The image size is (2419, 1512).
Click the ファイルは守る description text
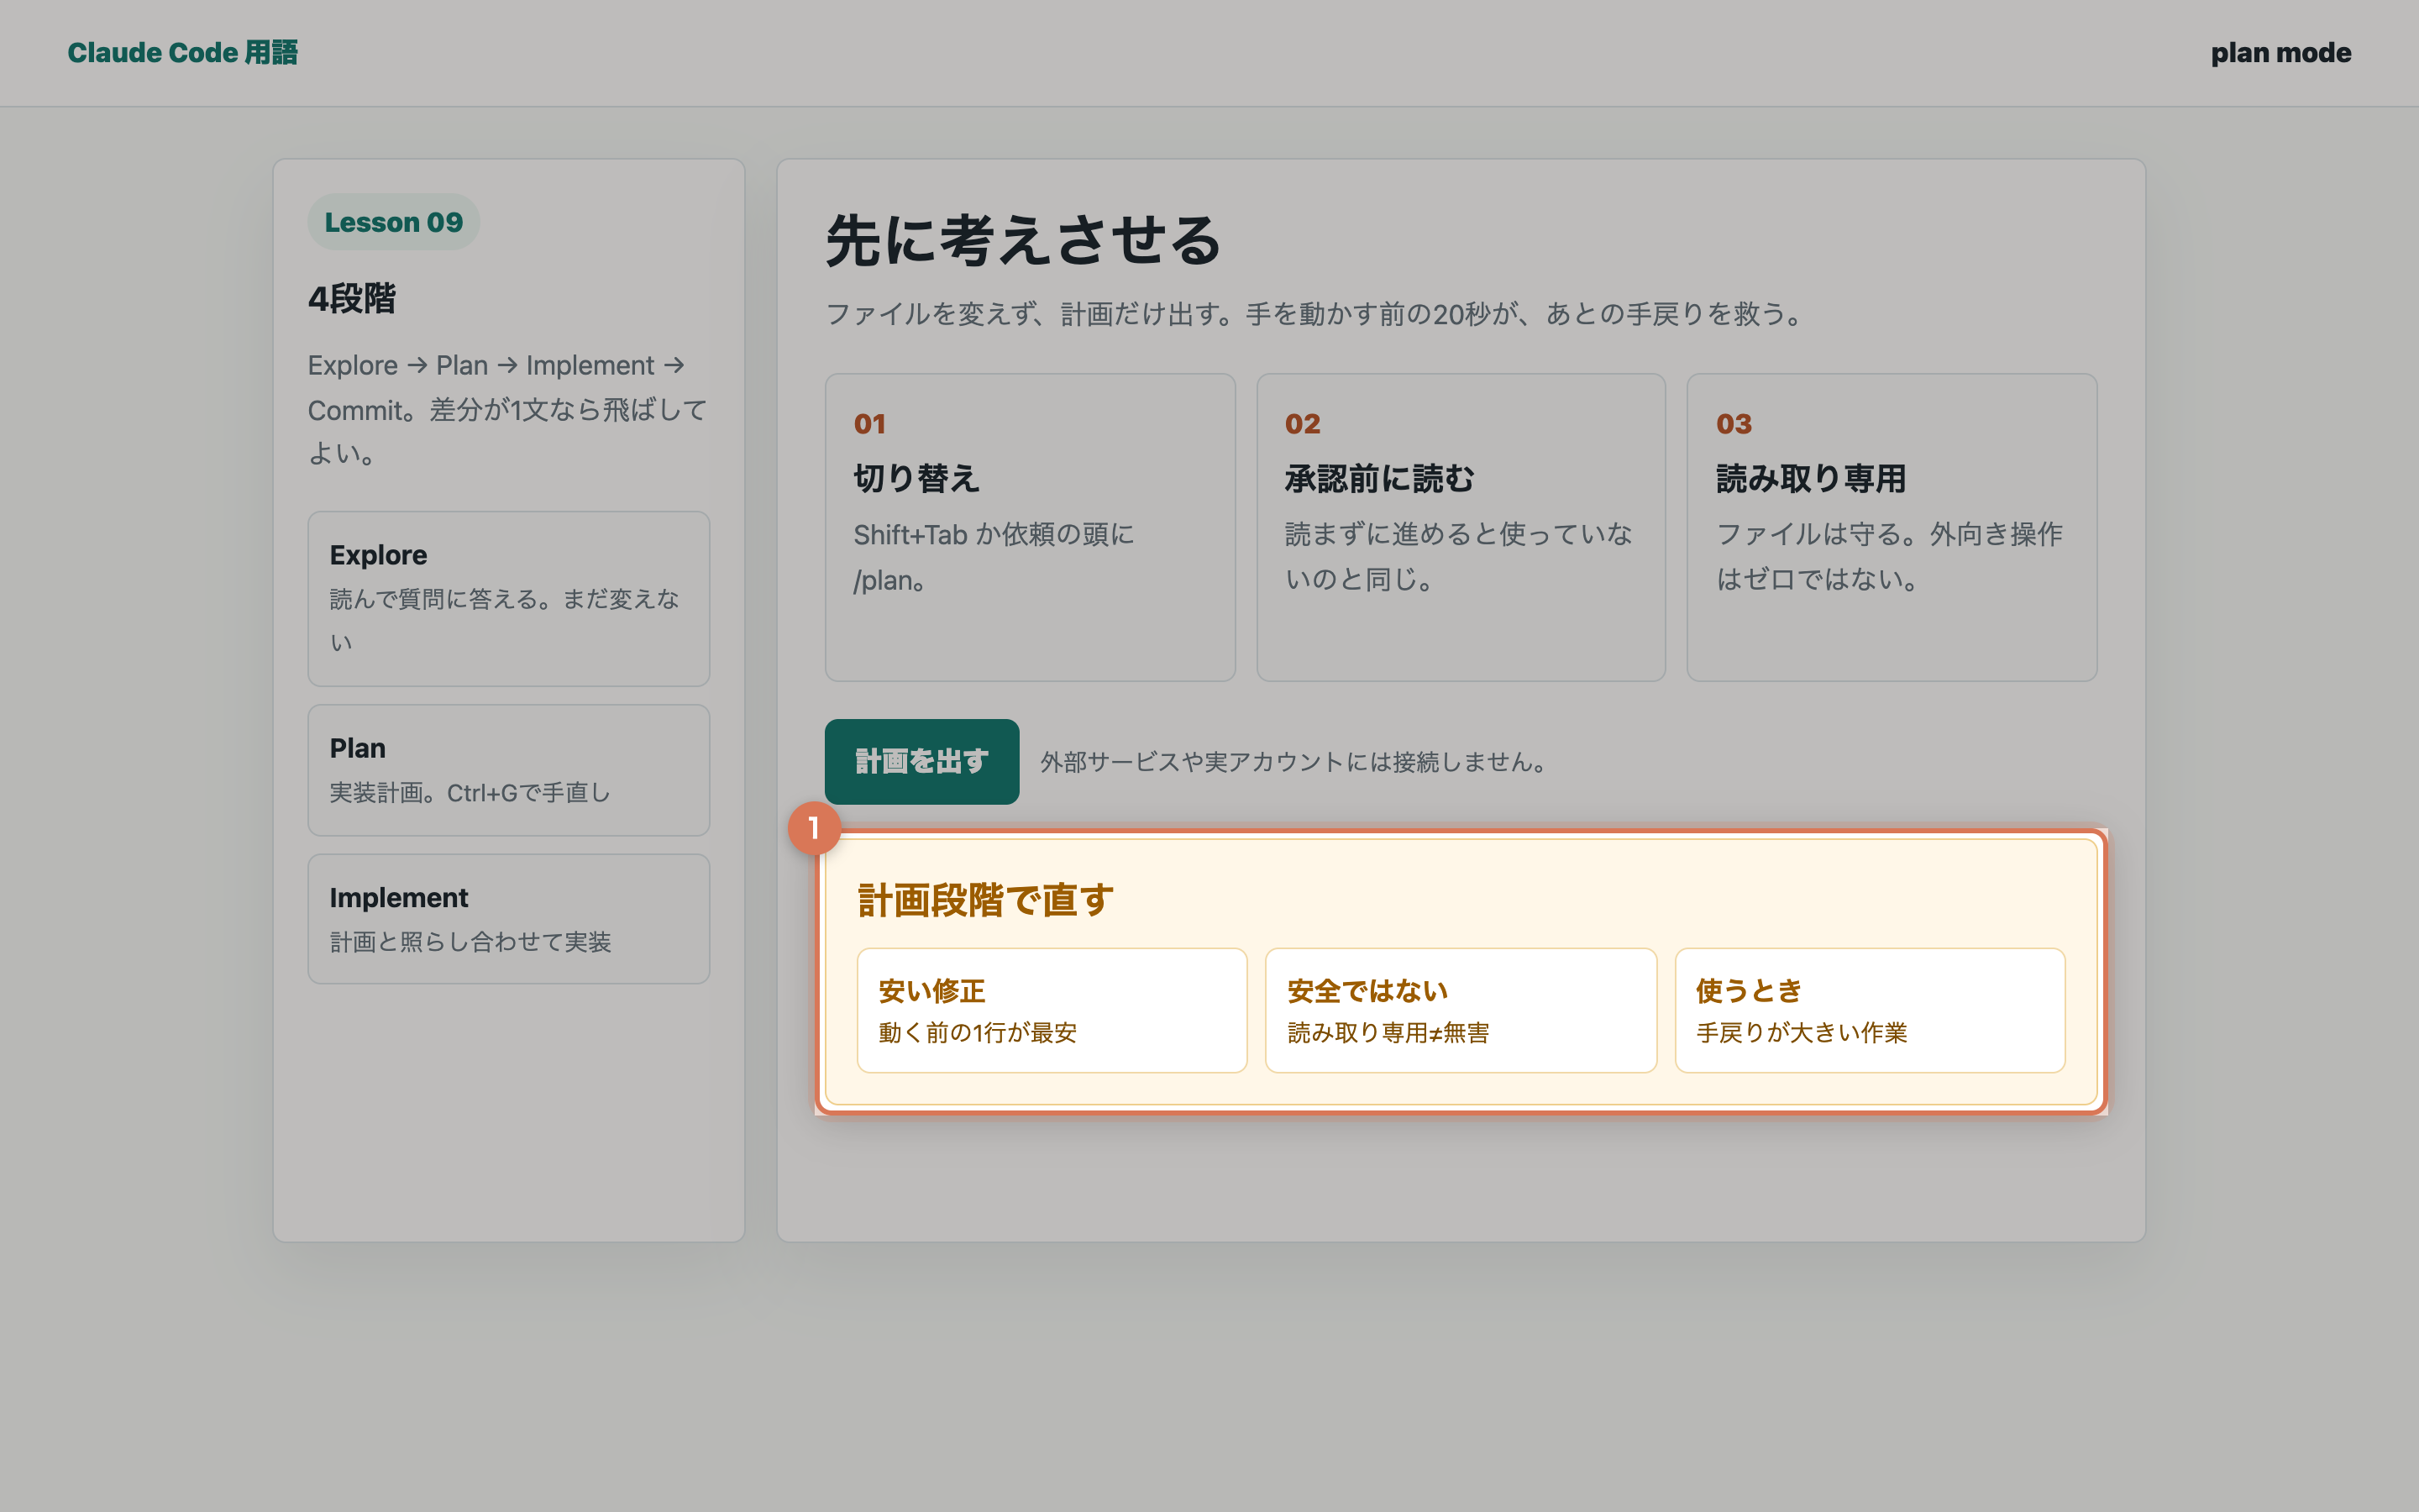1889,557
